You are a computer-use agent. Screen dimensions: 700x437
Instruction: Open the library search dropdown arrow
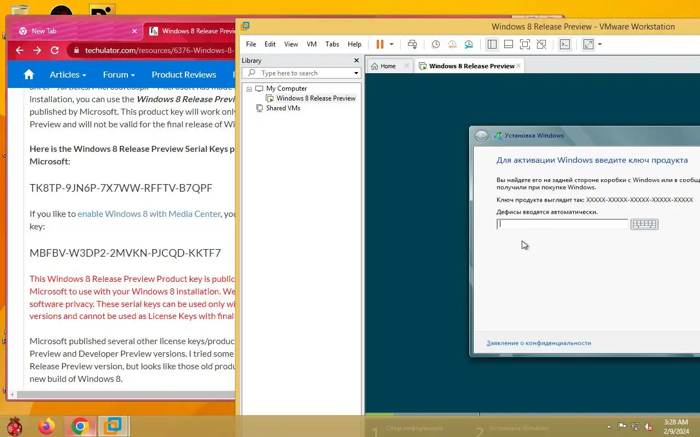pos(356,73)
